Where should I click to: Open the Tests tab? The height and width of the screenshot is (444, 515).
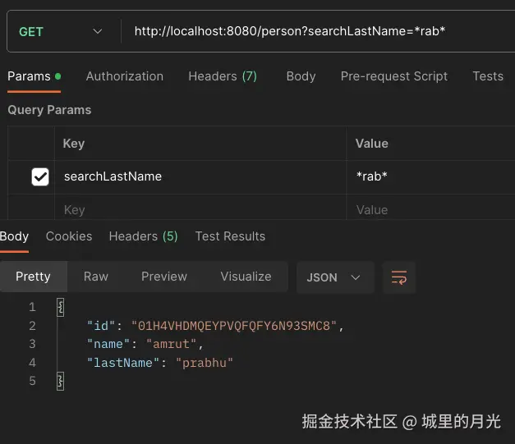488,76
